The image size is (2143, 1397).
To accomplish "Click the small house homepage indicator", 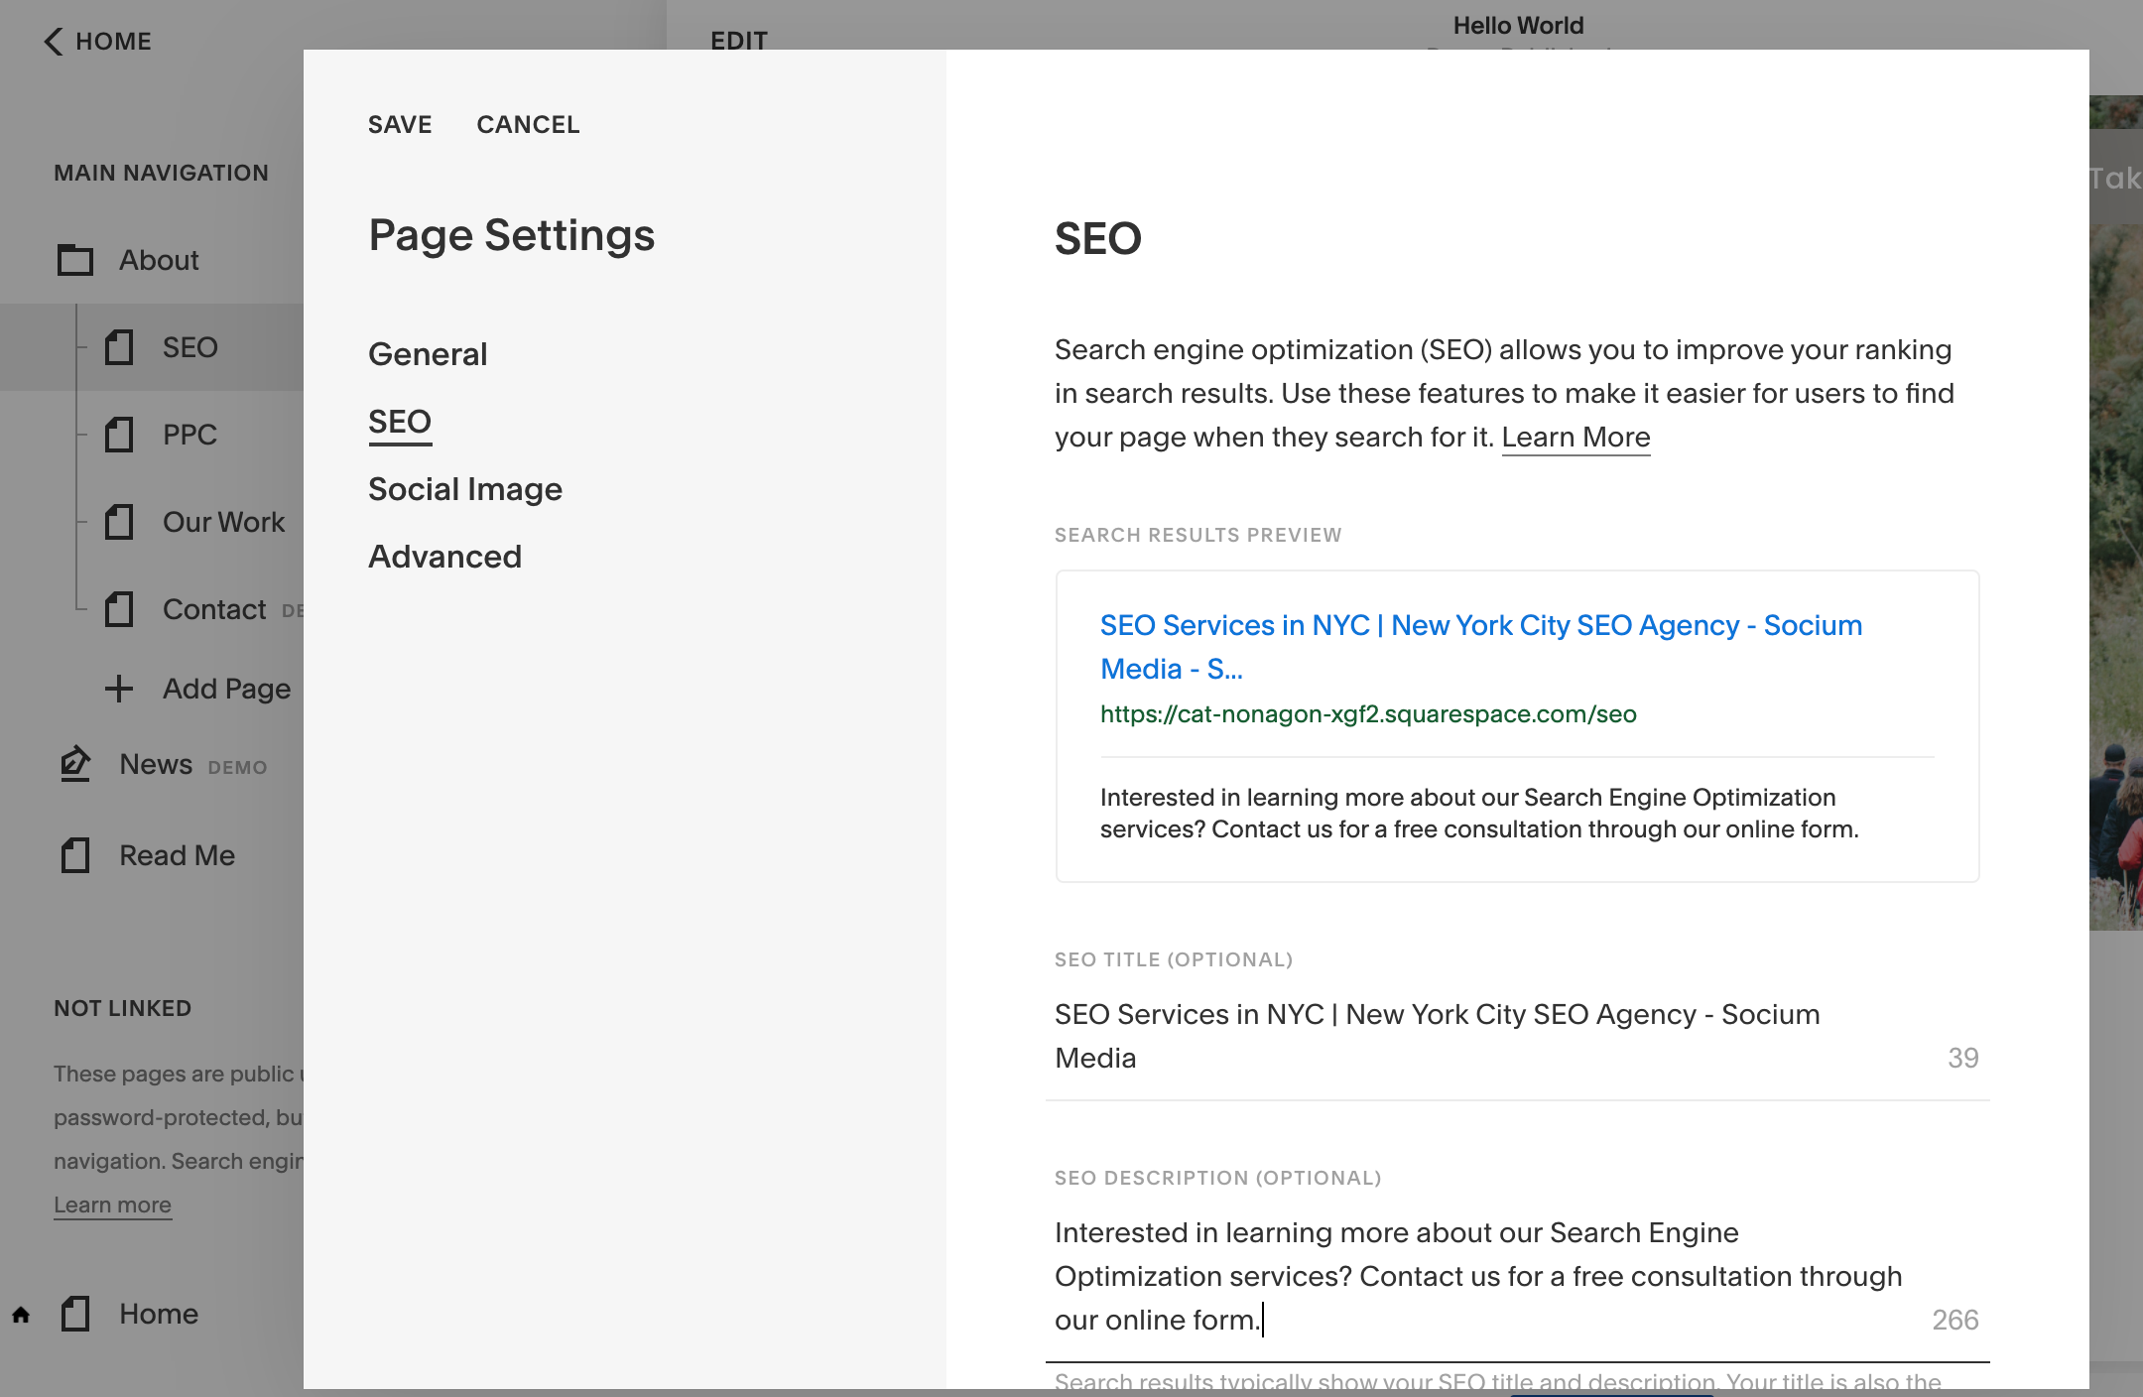I will [21, 1316].
